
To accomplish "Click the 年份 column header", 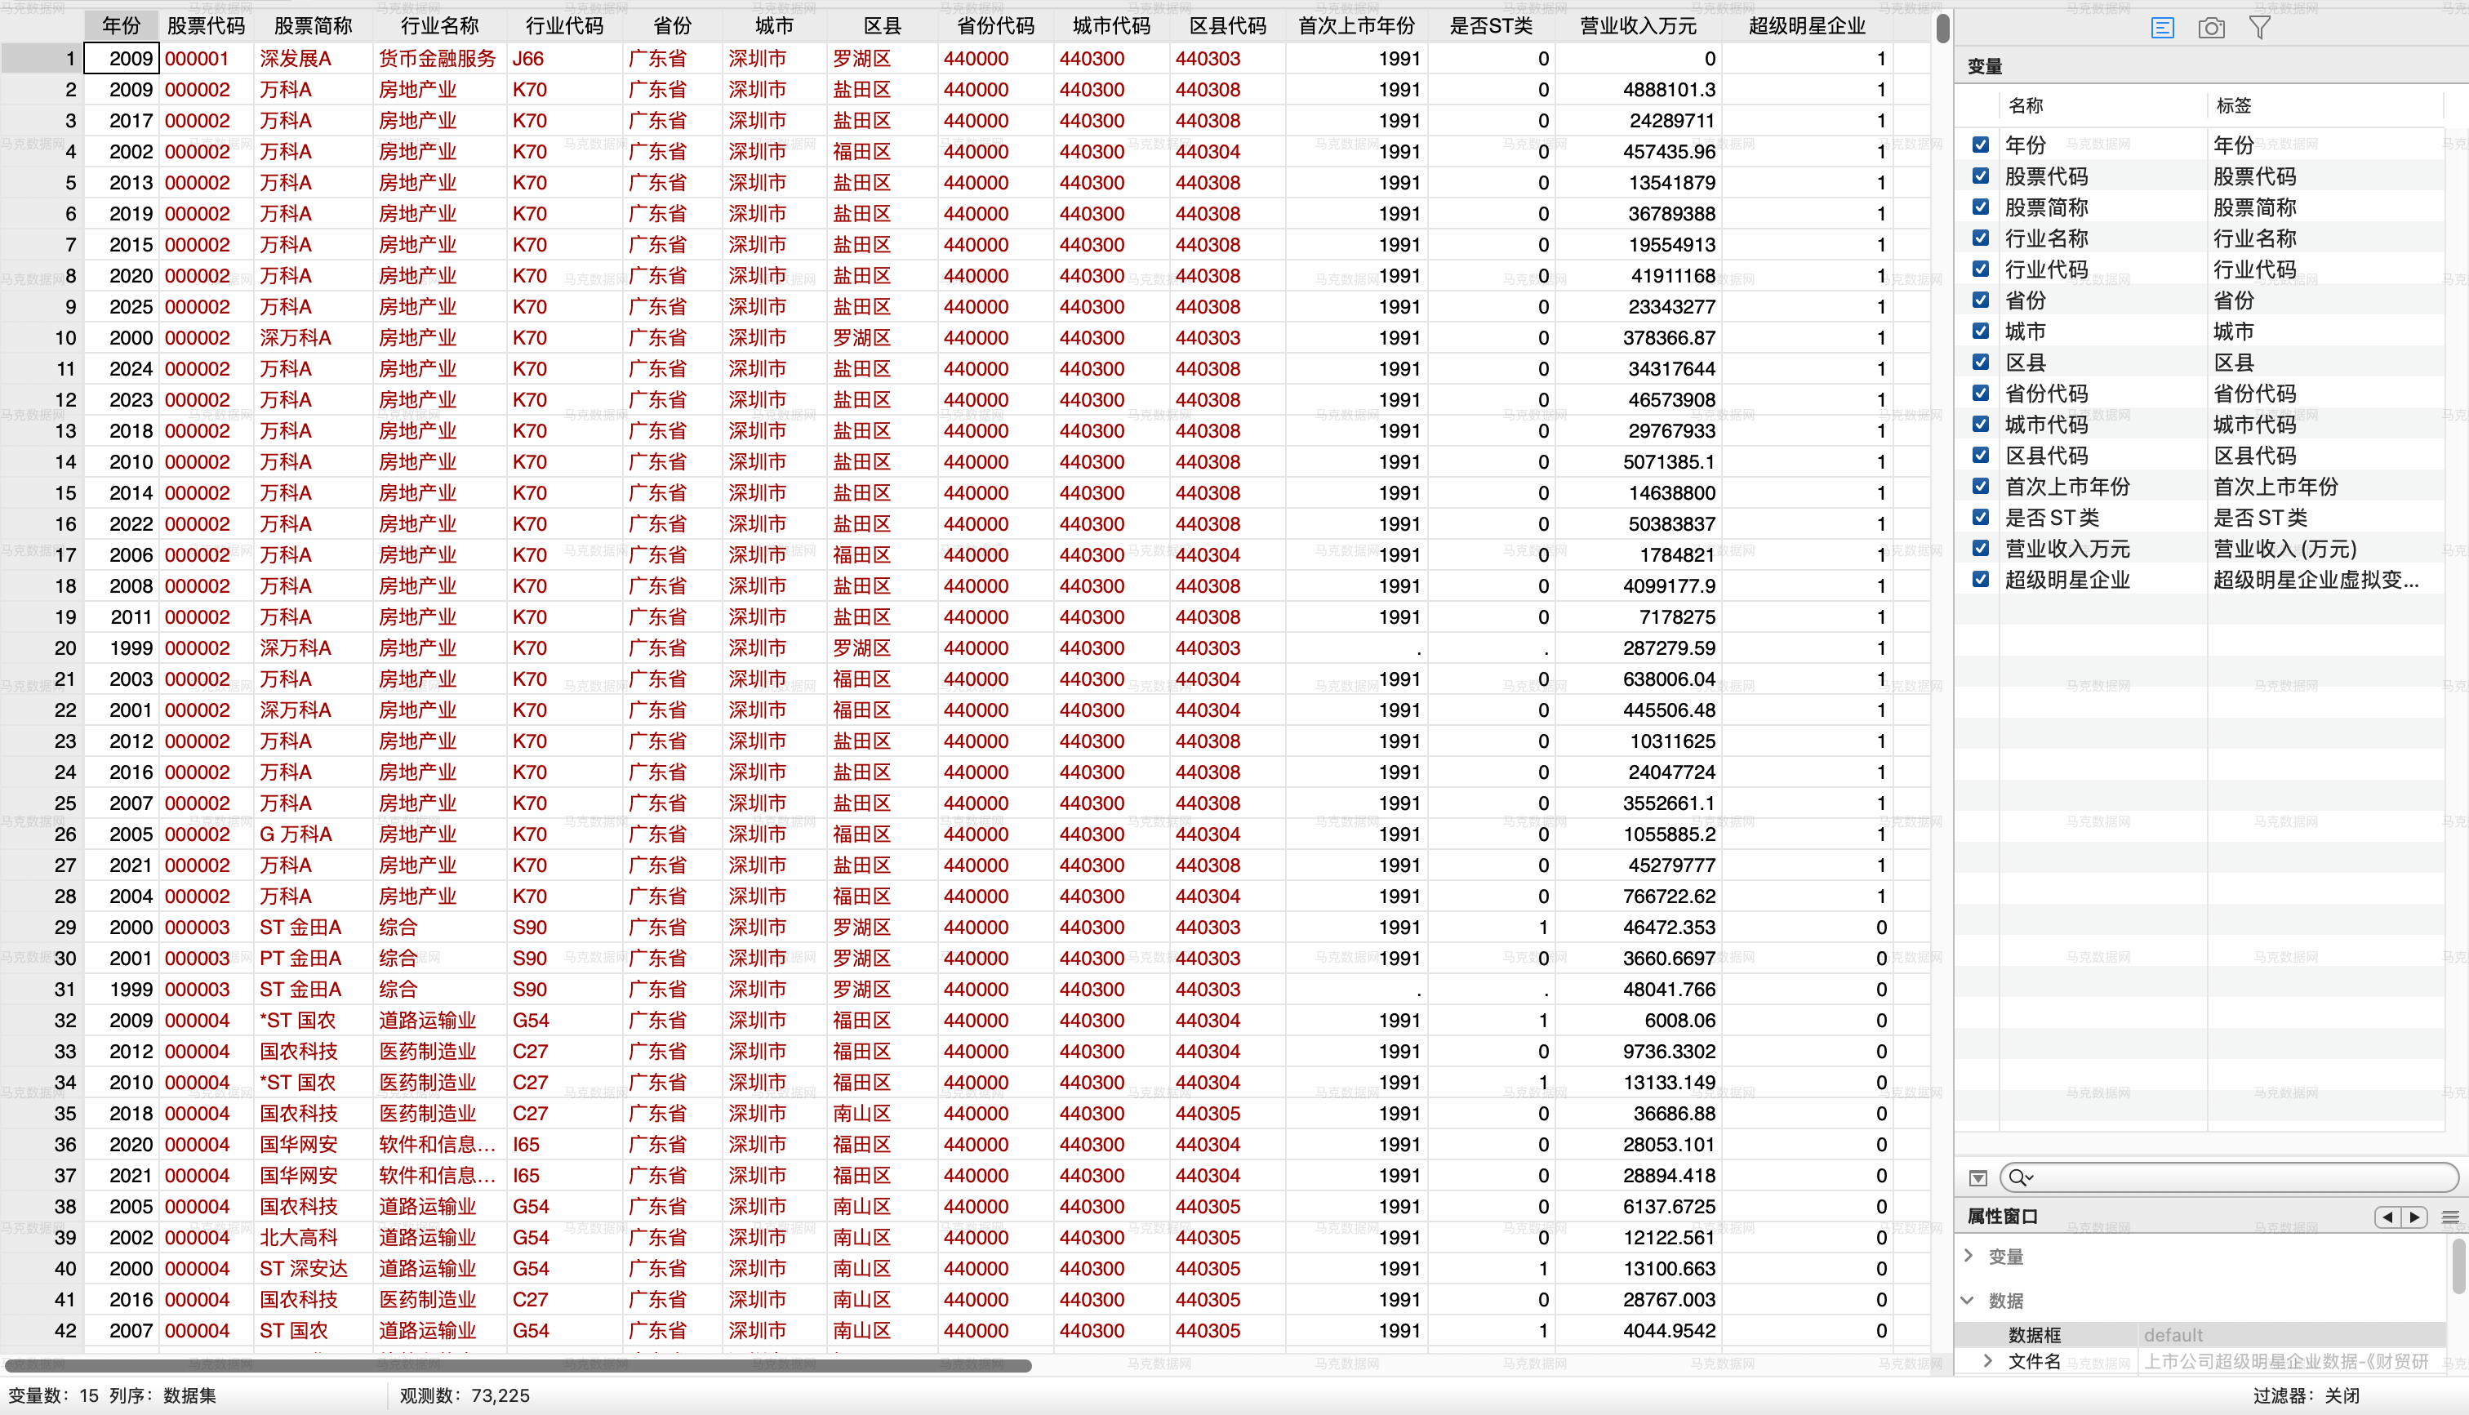I will [x=122, y=26].
